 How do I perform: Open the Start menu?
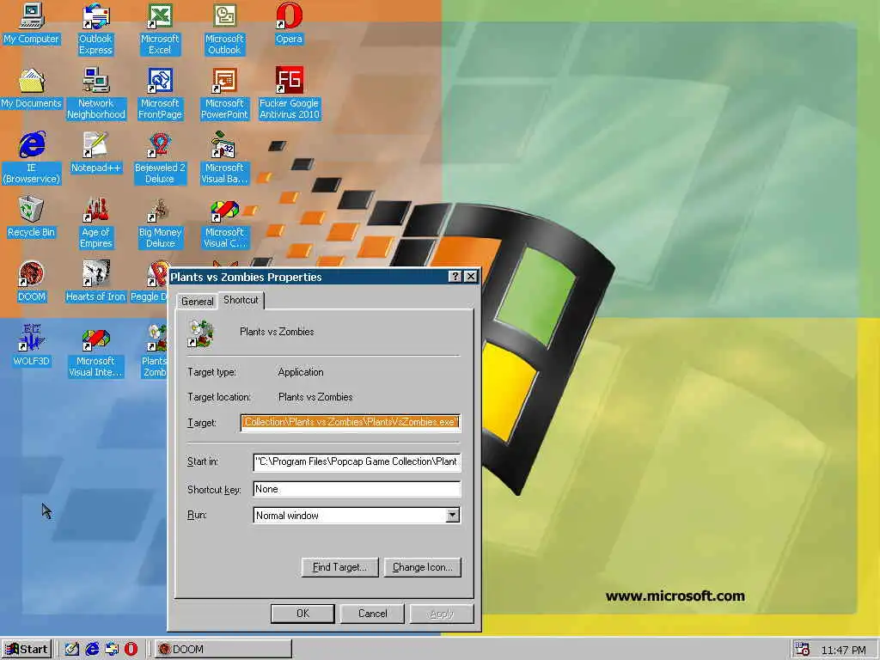tap(27, 650)
